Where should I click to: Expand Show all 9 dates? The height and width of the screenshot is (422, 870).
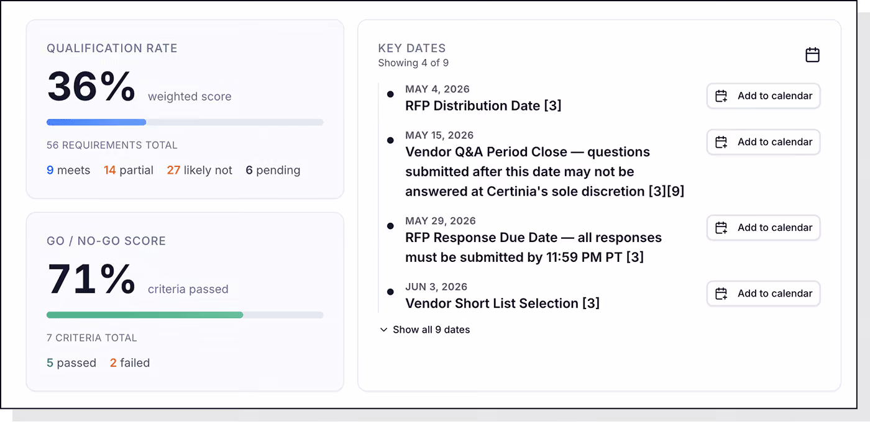425,330
